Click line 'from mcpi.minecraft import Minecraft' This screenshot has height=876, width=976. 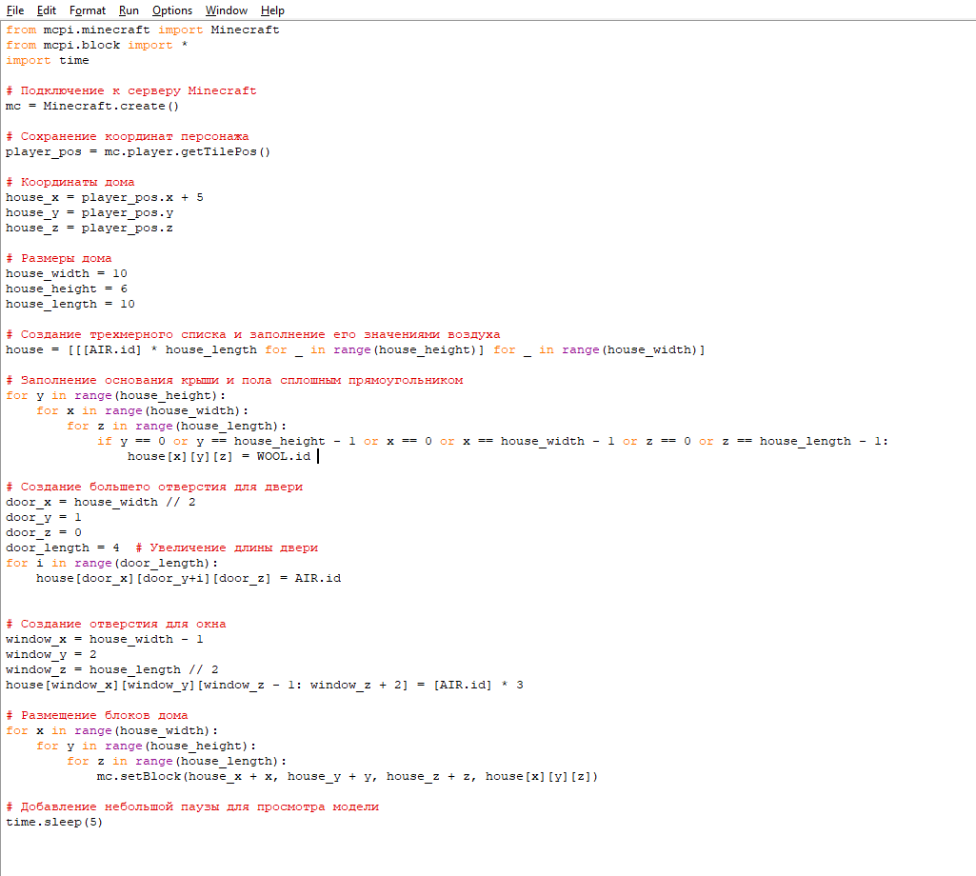[x=143, y=30]
